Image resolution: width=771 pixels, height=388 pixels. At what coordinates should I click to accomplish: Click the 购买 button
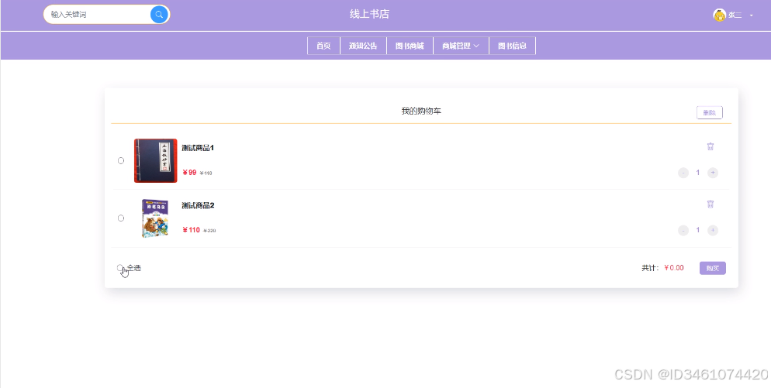[x=713, y=268]
